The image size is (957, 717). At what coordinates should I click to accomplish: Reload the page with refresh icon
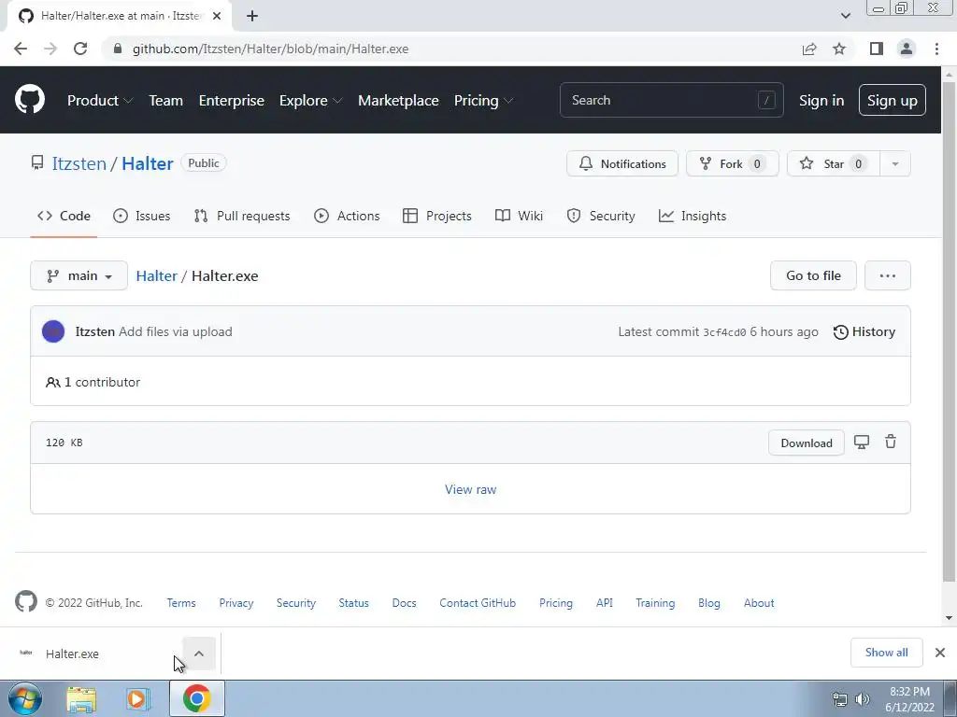tap(80, 49)
